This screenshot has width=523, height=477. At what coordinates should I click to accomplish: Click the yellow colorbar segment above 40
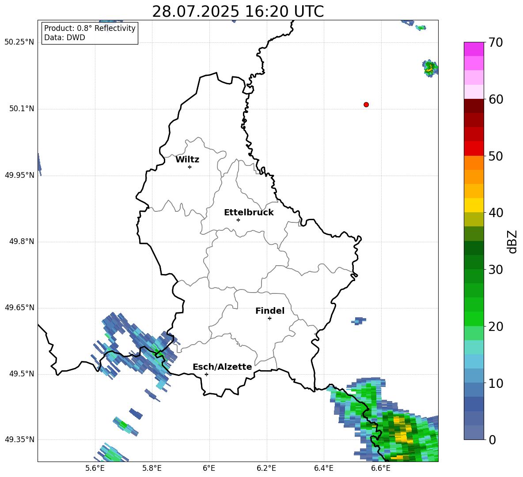pyautogui.click(x=474, y=205)
